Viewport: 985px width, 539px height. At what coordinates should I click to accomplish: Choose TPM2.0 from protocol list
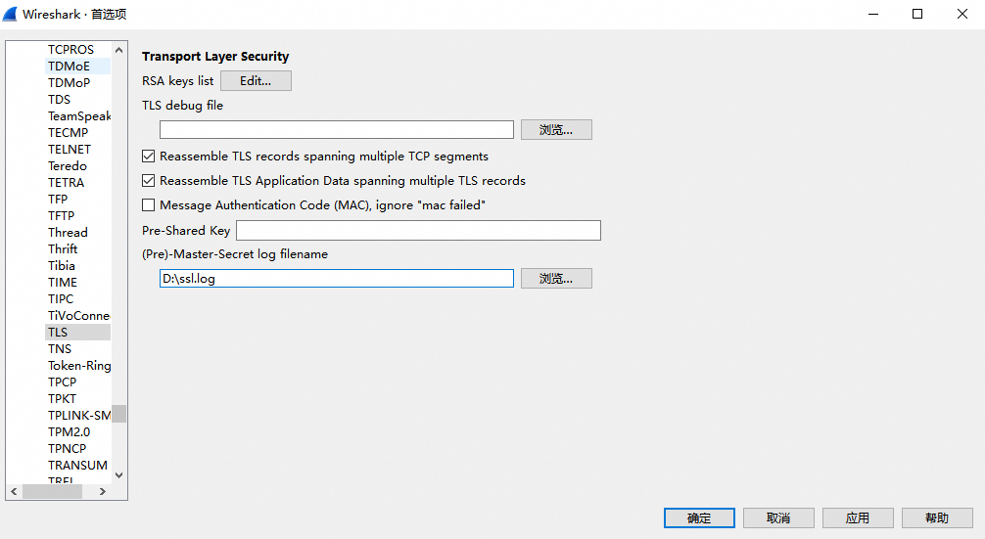click(70, 431)
